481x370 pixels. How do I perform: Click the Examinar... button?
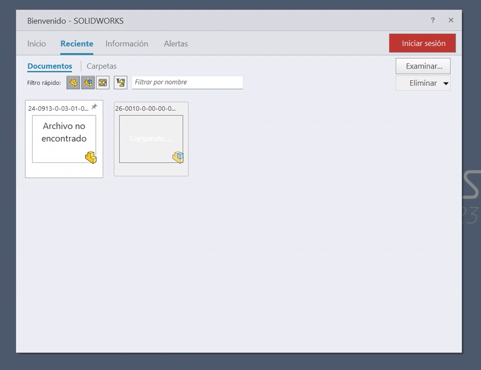pyautogui.click(x=423, y=66)
